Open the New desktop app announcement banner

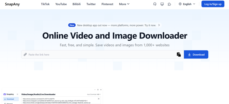(x=115, y=25)
